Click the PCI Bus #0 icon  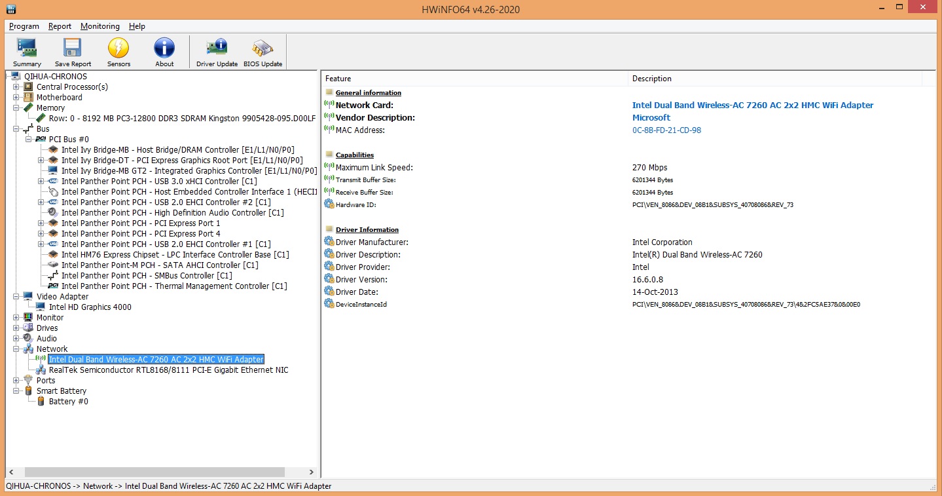coord(41,139)
